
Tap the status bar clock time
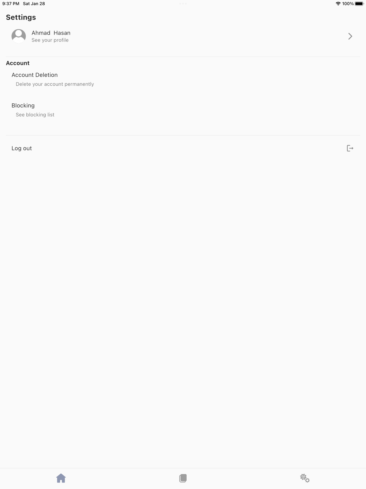tap(11, 4)
